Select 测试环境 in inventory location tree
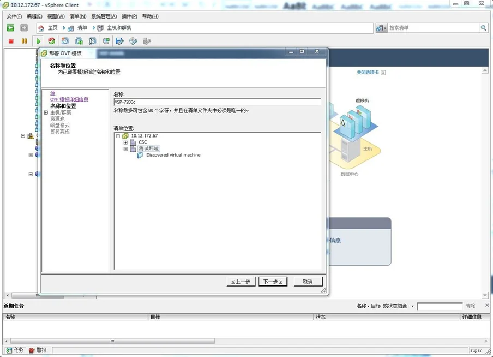 click(149, 148)
